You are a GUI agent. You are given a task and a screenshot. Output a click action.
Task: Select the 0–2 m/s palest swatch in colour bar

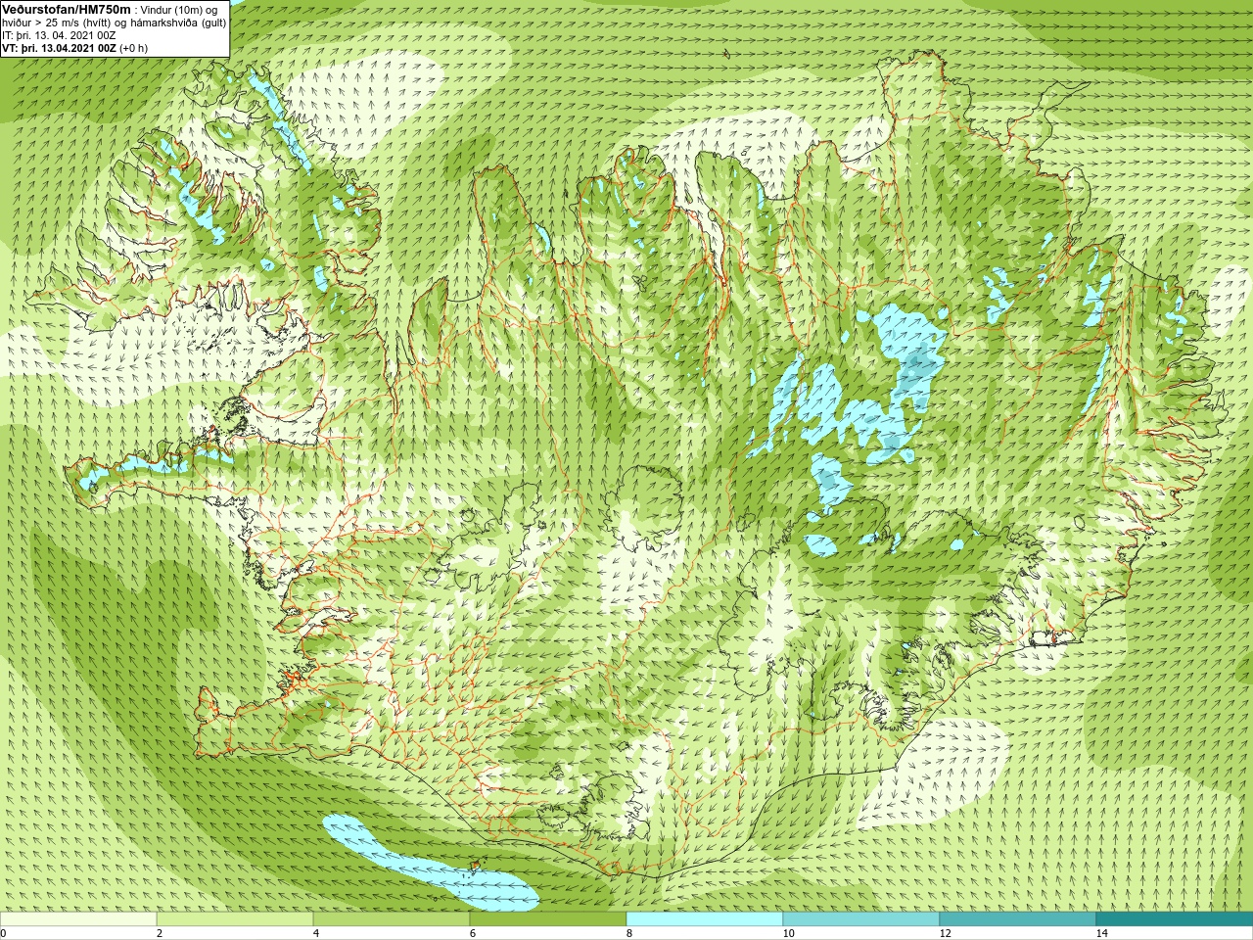[x=78, y=919]
